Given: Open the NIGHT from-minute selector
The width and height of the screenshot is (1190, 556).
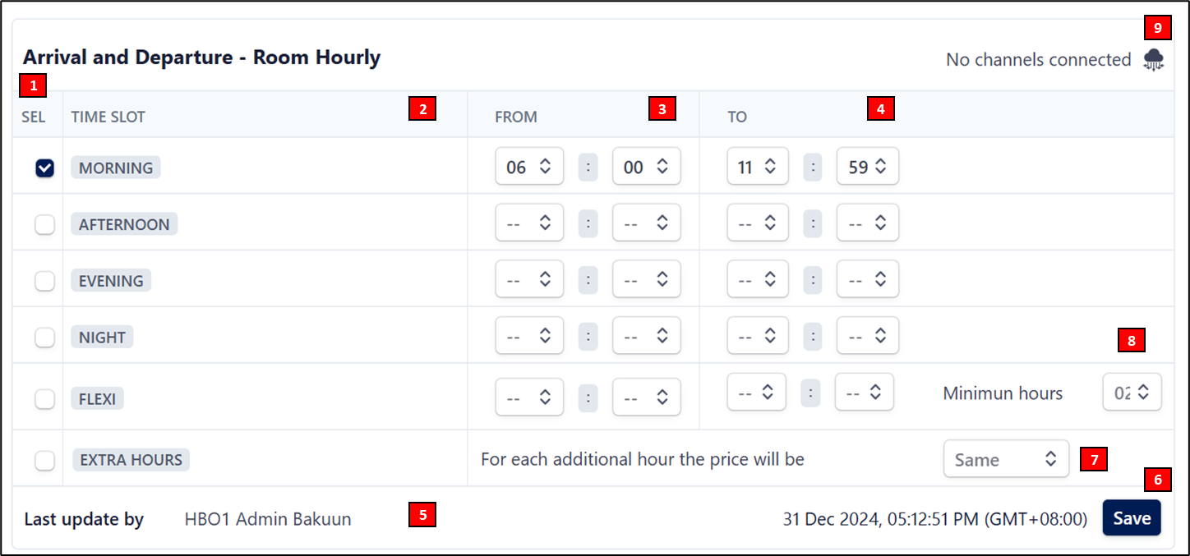Looking at the screenshot, I should [646, 336].
